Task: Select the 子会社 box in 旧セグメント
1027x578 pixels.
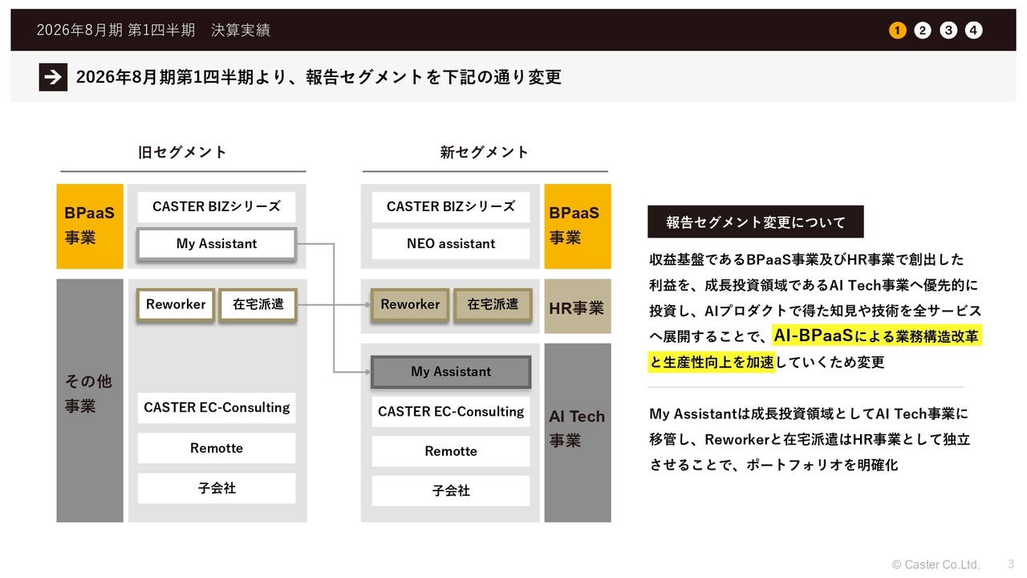Action: click(x=217, y=488)
